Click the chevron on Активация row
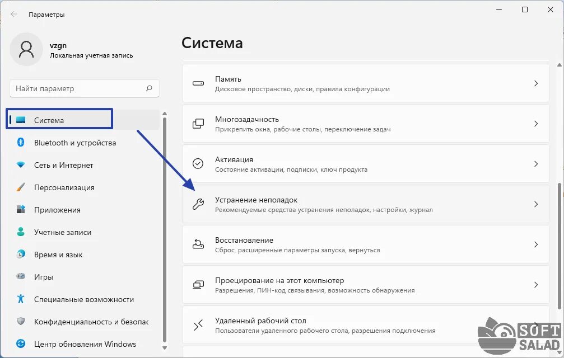The height and width of the screenshot is (358, 564). (x=536, y=164)
